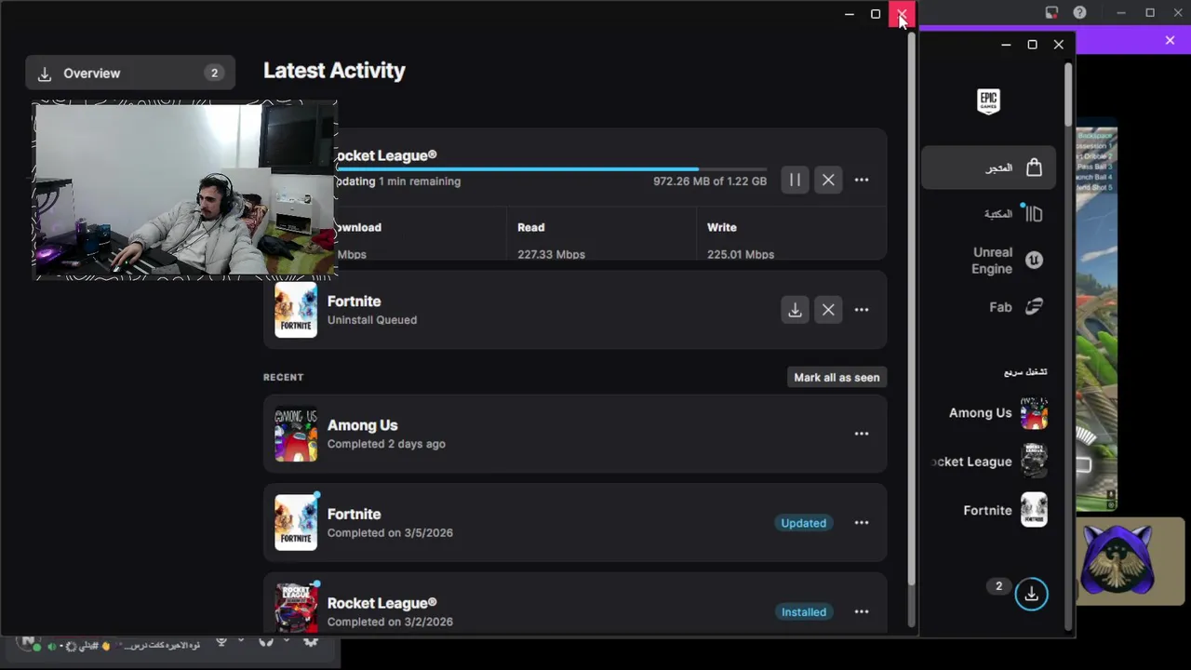Click Among Us text in quick launch
Screen dimensions: 1191x670
tap(980, 413)
